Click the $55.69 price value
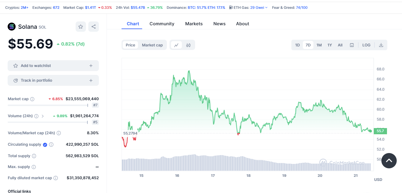 (31, 44)
